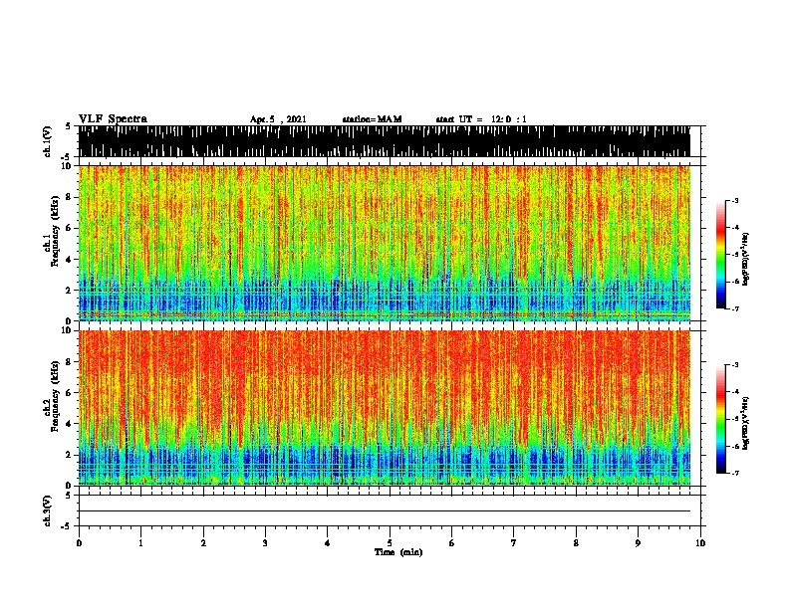Click the time axis tick label 10
Image resolution: width=789 pixels, height=609 pixels.
[x=700, y=543]
